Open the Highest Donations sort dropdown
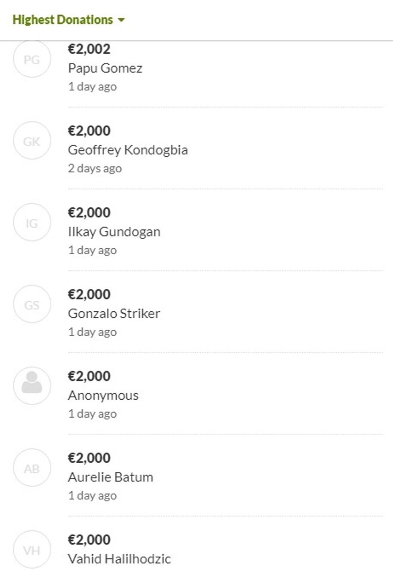Screen dimensions: 393x570 (x=63, y=20)
